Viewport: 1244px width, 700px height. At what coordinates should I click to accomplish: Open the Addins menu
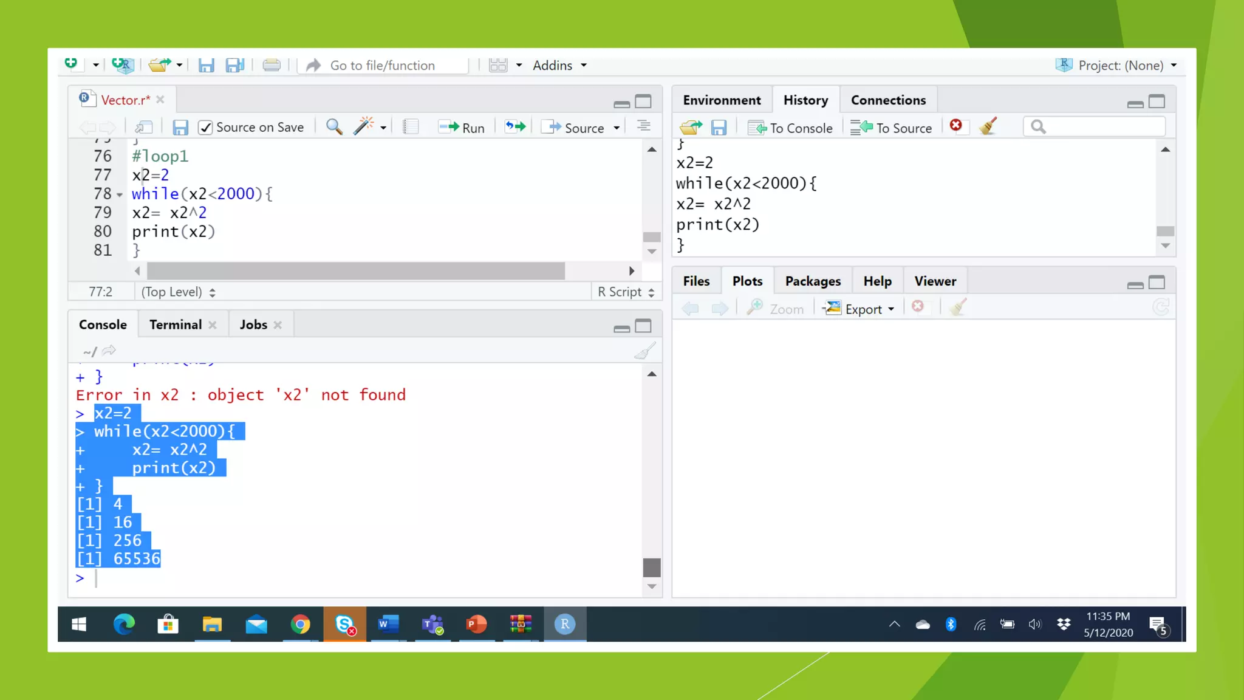click(x=559, y=65)
